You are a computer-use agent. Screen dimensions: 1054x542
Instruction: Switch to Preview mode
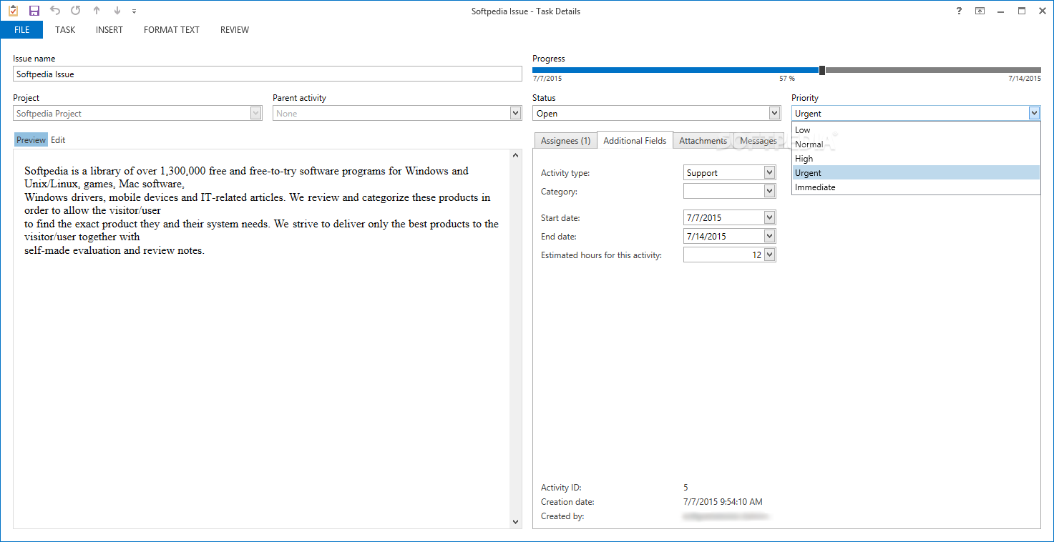tap(31, 140)
